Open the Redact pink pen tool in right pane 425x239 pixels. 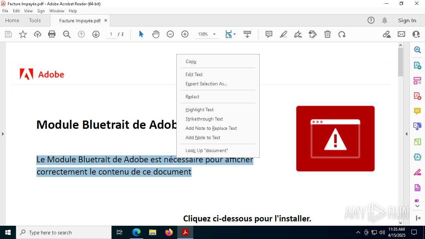[x=417, y=172]
